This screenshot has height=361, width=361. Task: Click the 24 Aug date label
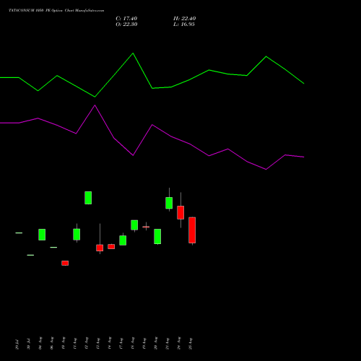179,344
